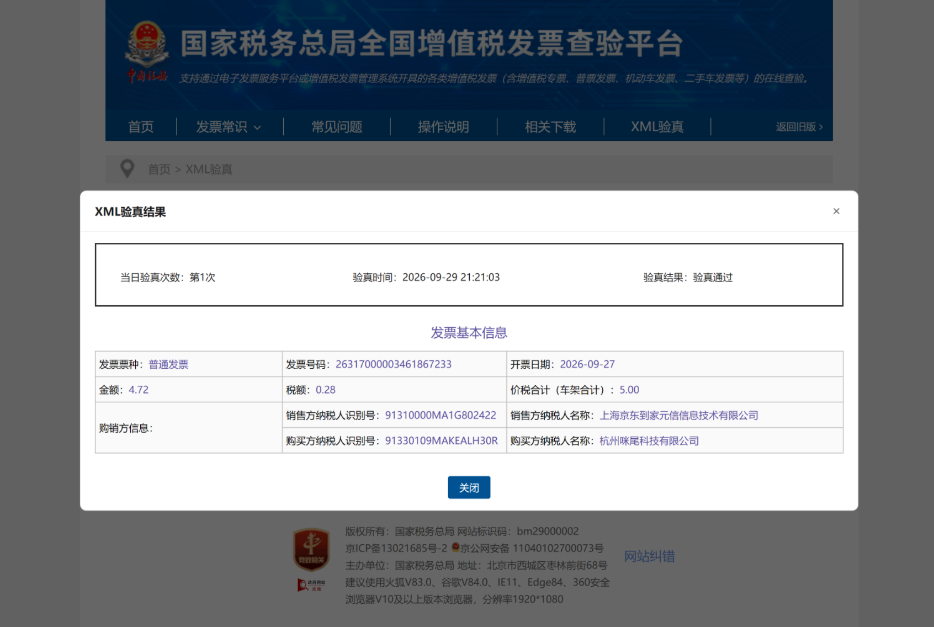Open the 相关下载 navigation item

click(x=550, y=126)
